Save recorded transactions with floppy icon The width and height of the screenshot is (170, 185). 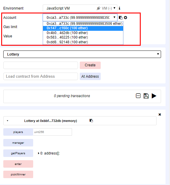click(146, 96)
